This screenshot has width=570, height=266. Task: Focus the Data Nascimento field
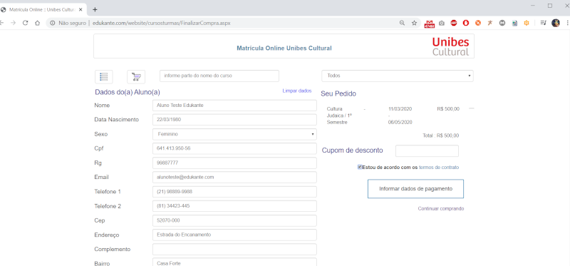pyautogui.click(x=234, y=120)
